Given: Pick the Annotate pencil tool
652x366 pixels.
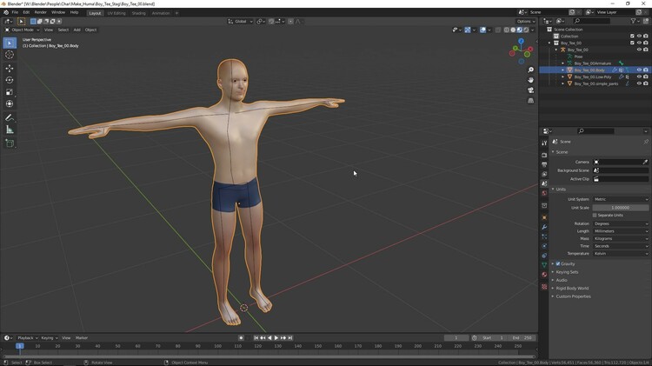Looking at the screenshot, I should pos(10,117).
